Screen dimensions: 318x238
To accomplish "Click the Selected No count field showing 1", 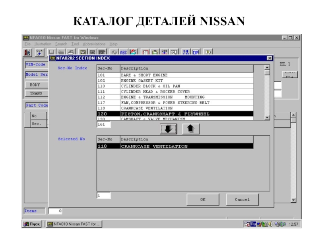I will click(104, 195).
